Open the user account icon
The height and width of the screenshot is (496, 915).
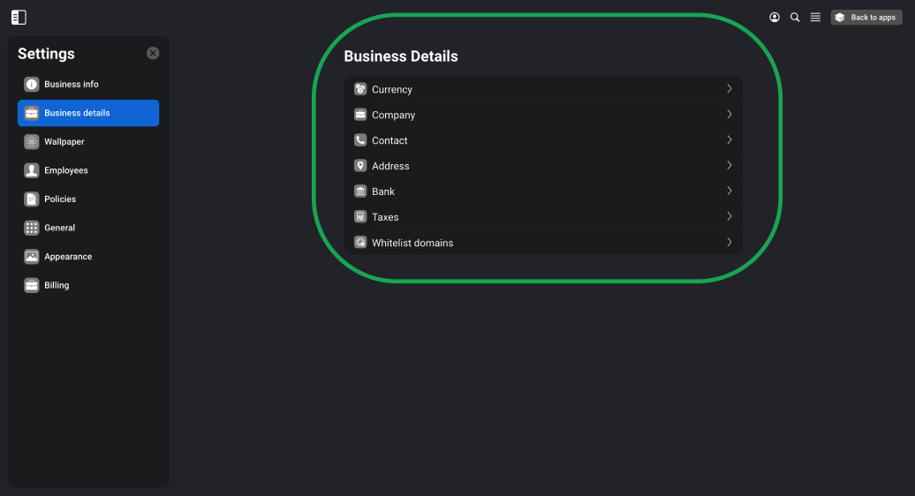tap(775, 18)
